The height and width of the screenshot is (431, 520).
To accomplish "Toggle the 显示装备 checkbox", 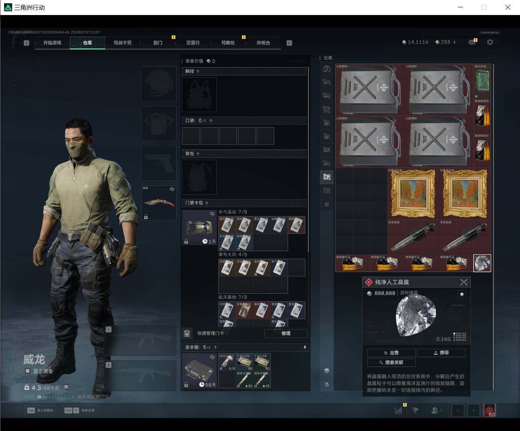I will pos(28,371).
